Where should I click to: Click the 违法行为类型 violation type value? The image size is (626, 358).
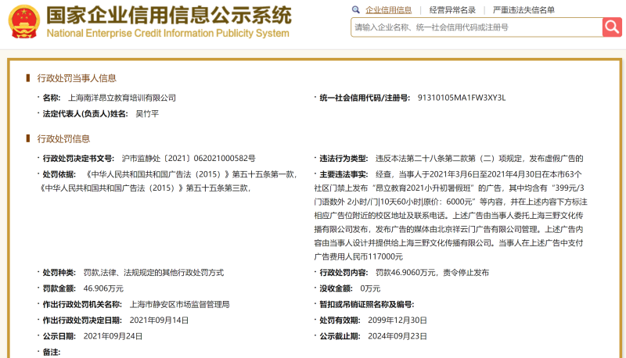(x=479, y=158)
